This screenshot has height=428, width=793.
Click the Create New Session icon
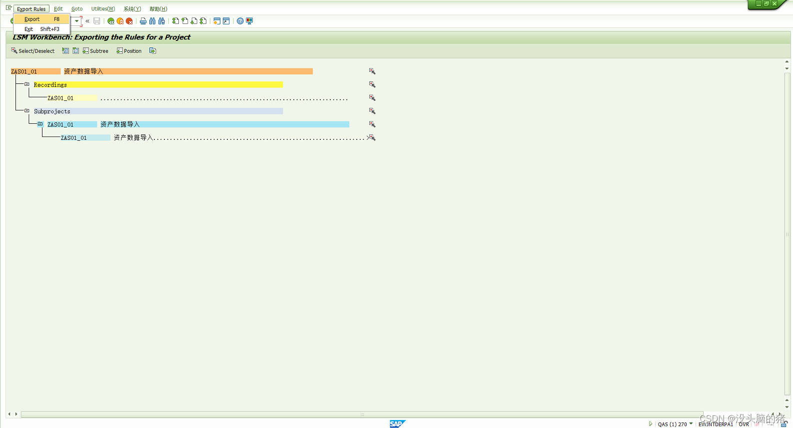(x=217, y=21)
